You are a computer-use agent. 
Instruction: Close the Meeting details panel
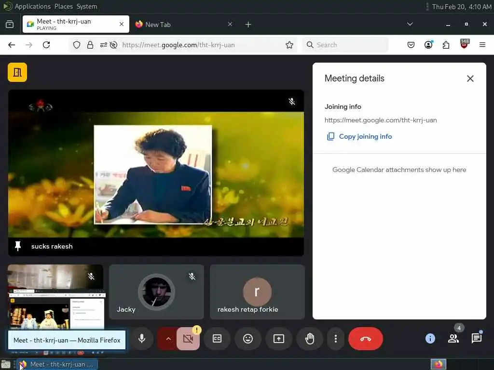pyautogui.click(x=470, y=79)
